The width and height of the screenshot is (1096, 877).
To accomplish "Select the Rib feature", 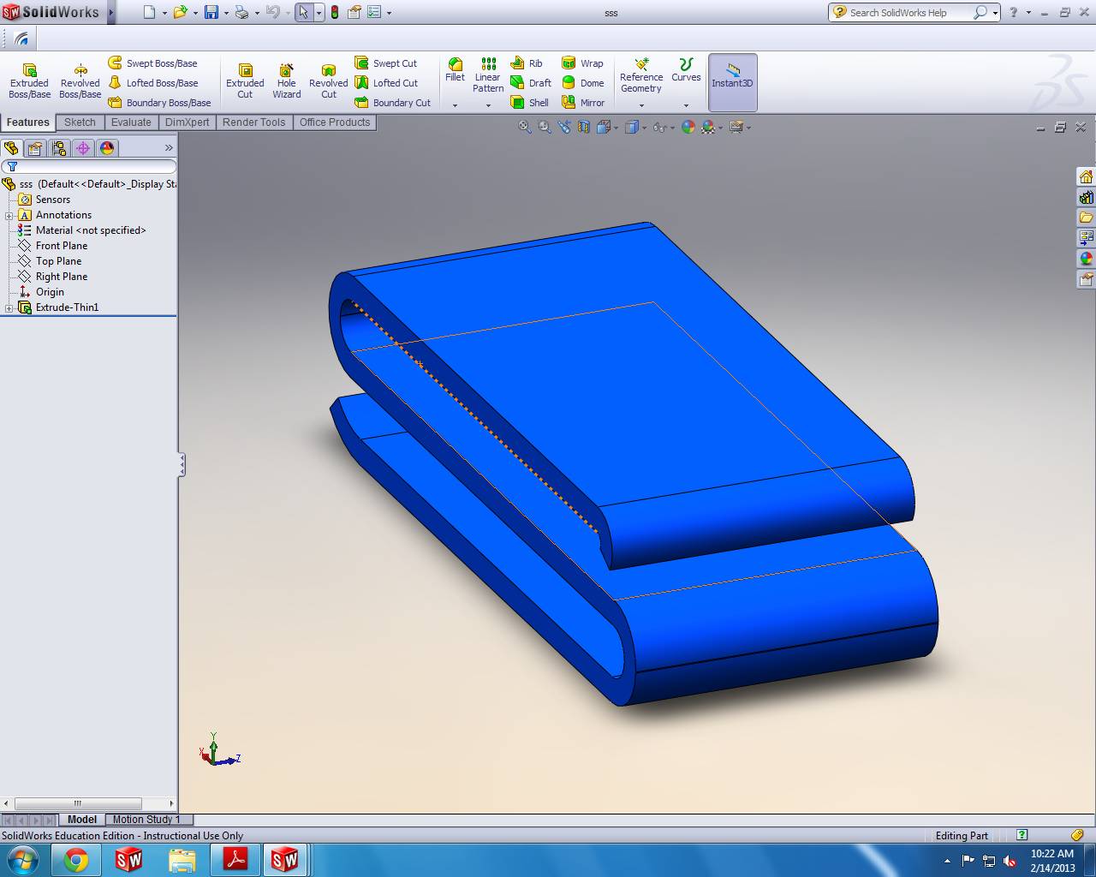I will 527,63.
